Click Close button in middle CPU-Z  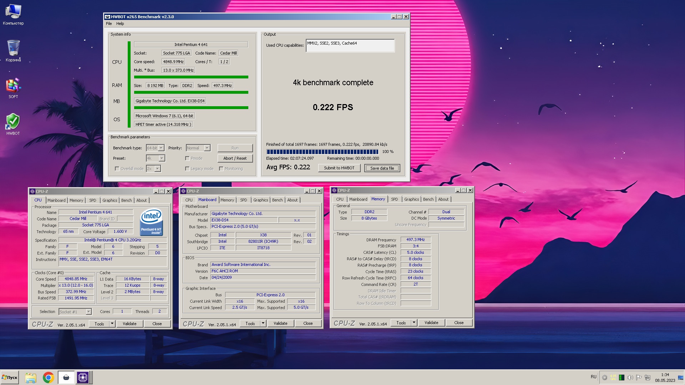pyautogui.click(x=308, y=323)
